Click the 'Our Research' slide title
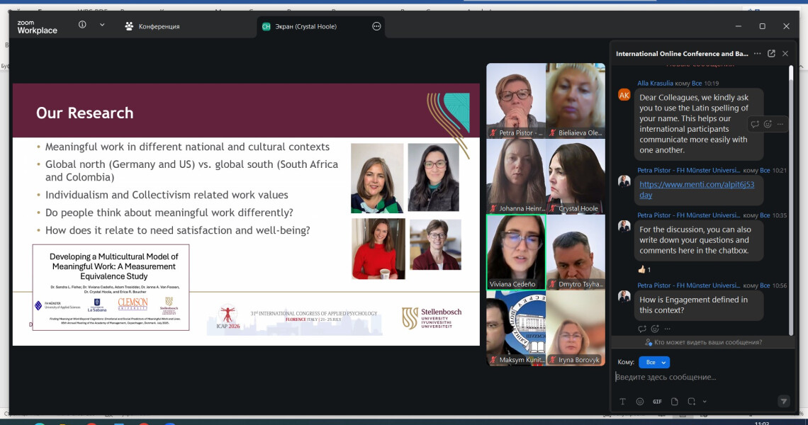 pos(84,113)
